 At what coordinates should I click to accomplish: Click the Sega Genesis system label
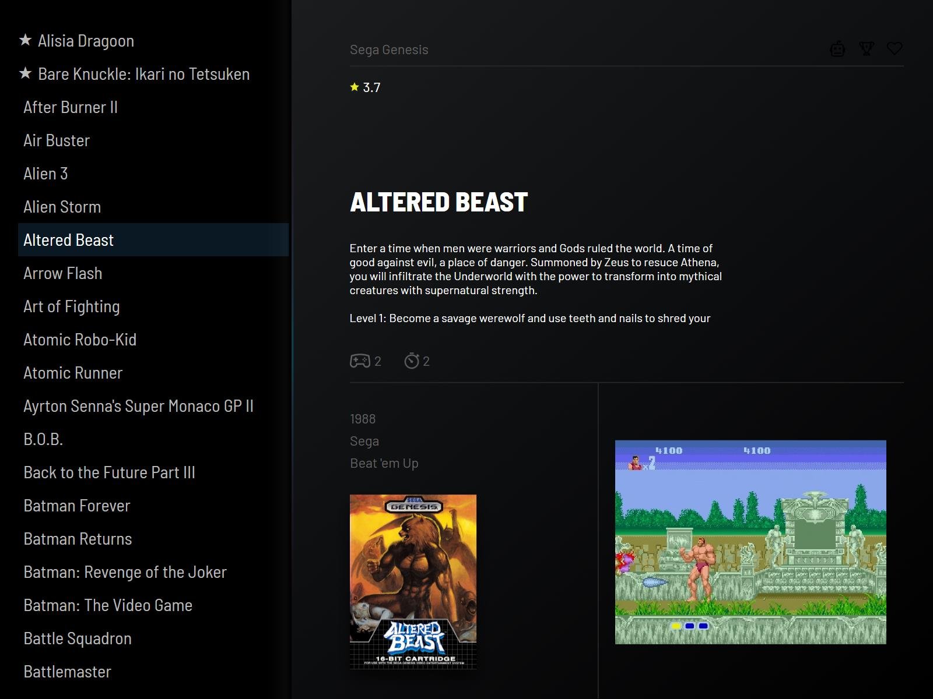point(389,50)
